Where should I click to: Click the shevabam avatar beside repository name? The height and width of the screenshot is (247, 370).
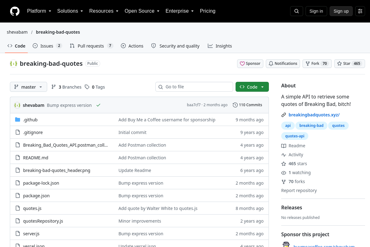[14, 64]
